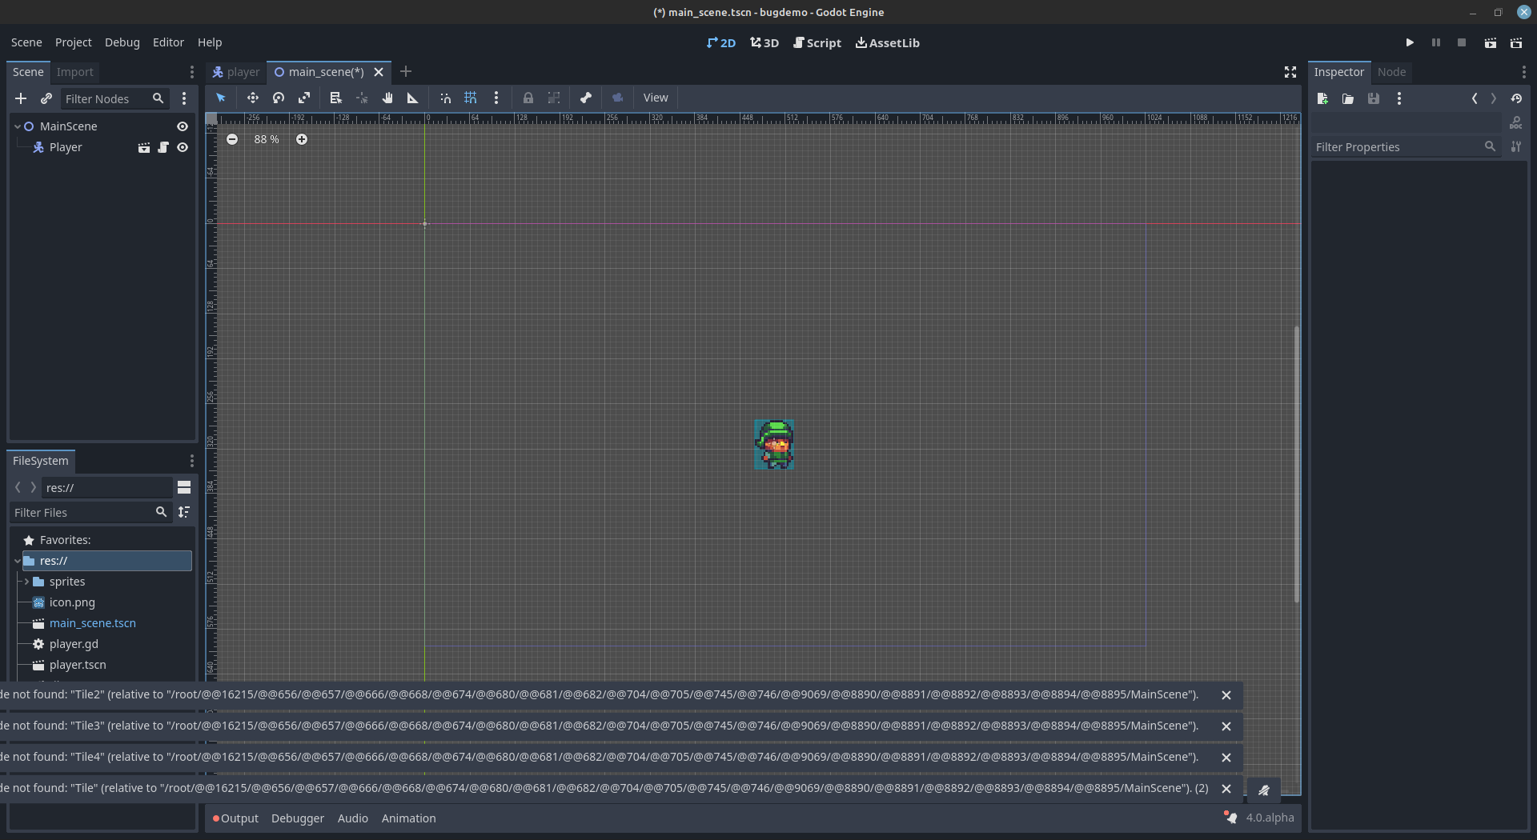Zoom in with the plus button

[302, 139]
